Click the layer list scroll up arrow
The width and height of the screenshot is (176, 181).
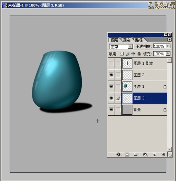coord(169,60)
